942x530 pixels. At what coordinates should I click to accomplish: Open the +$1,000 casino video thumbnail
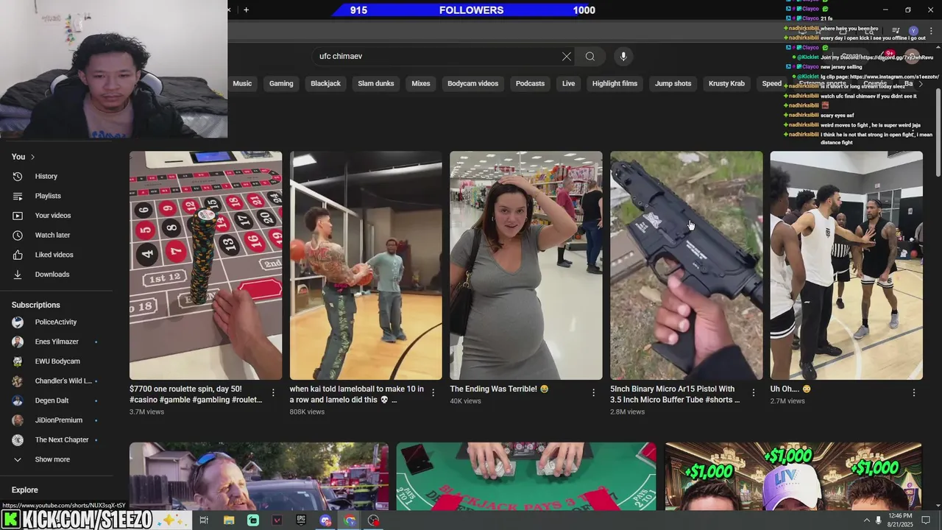(793, 476)
